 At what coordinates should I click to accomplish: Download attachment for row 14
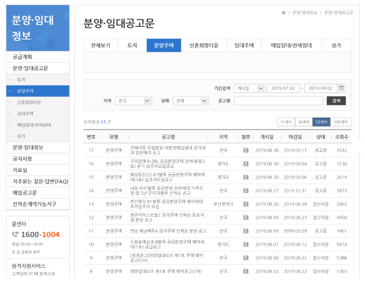(x=246, y=190)
